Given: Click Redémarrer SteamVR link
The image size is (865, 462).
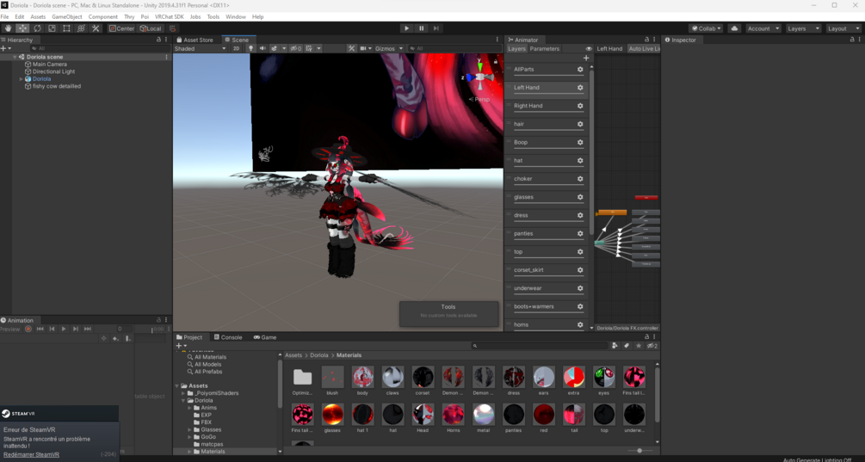Looking at the screenshot, I should 32,454.
